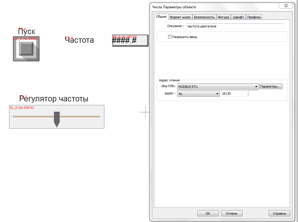Click the Пуск switch button on canvas
The height and width of the screenshot is (222, 298).
[26, 49]
